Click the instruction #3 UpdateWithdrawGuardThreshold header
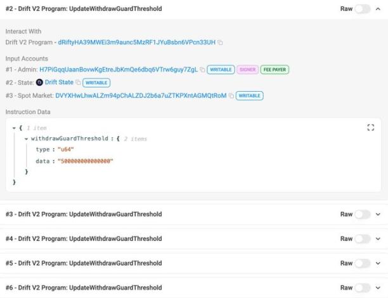 tap(84, 214)
